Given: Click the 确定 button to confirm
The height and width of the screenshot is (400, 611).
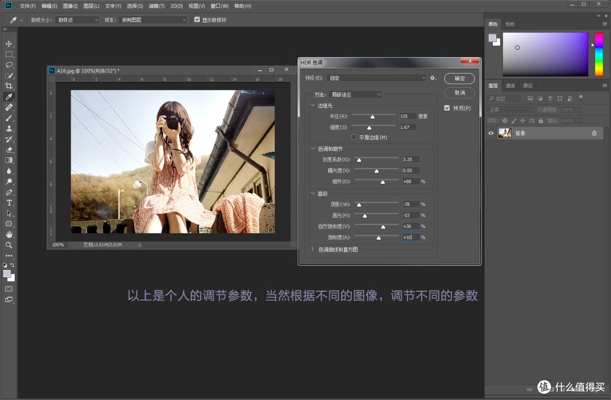Looking at the screenshot, I should (x=459, y=79).
